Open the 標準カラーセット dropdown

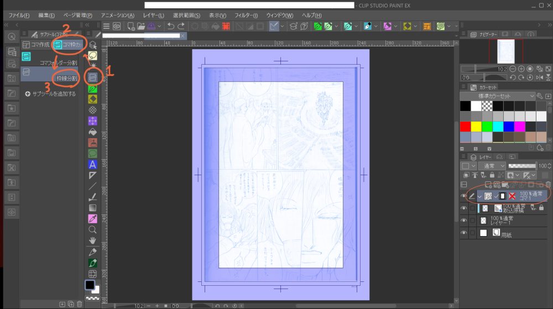[499, 96]
